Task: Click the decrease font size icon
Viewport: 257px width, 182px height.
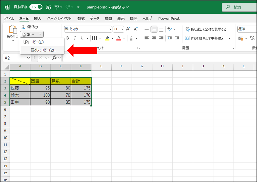Action: pyautogui.click(x=135, y=29)
